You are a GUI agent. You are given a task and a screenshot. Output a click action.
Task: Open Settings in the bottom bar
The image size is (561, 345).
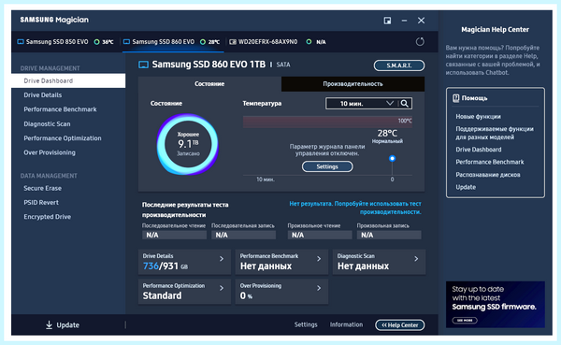coord(306,324)
